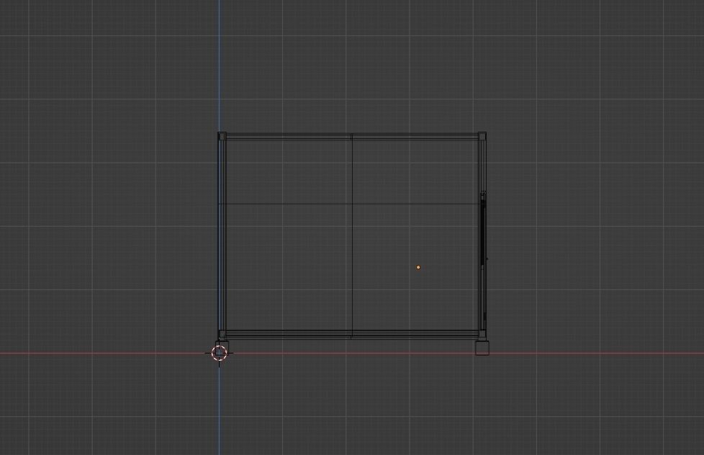
Task: Select the top-right corner post of wireframe
Action: point(482,136)
